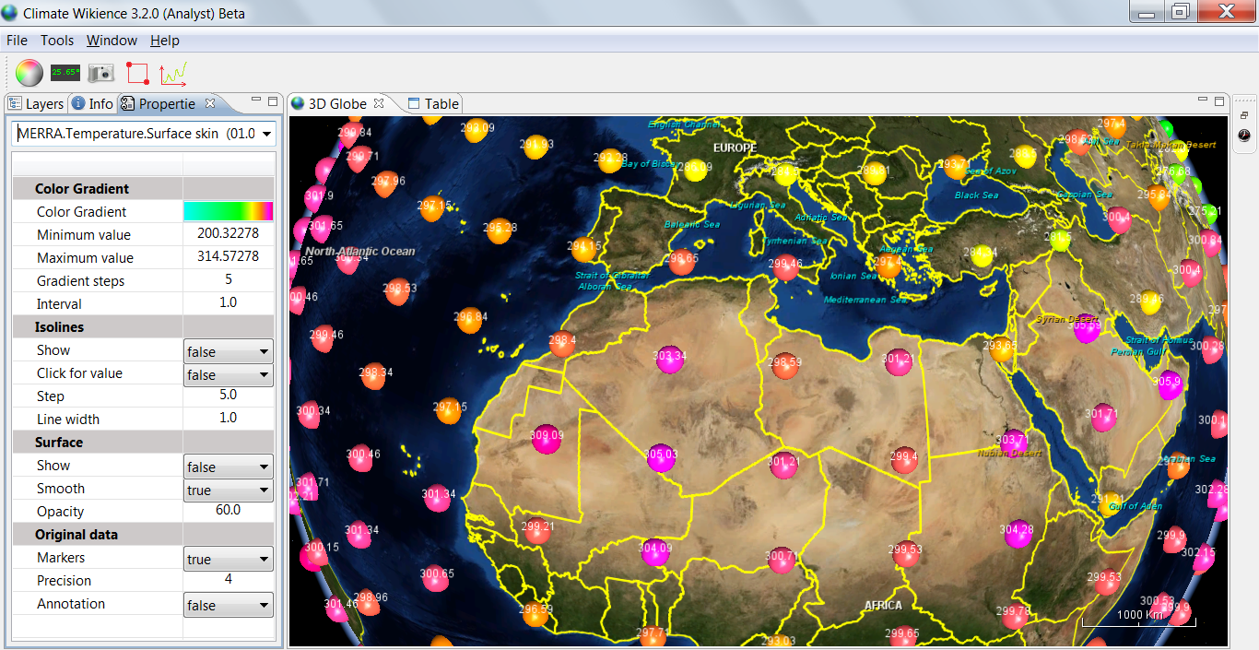This screenshot has width=1259, height=650.
Task: Click the 300.71 marker
Action: tap(782, 559)
